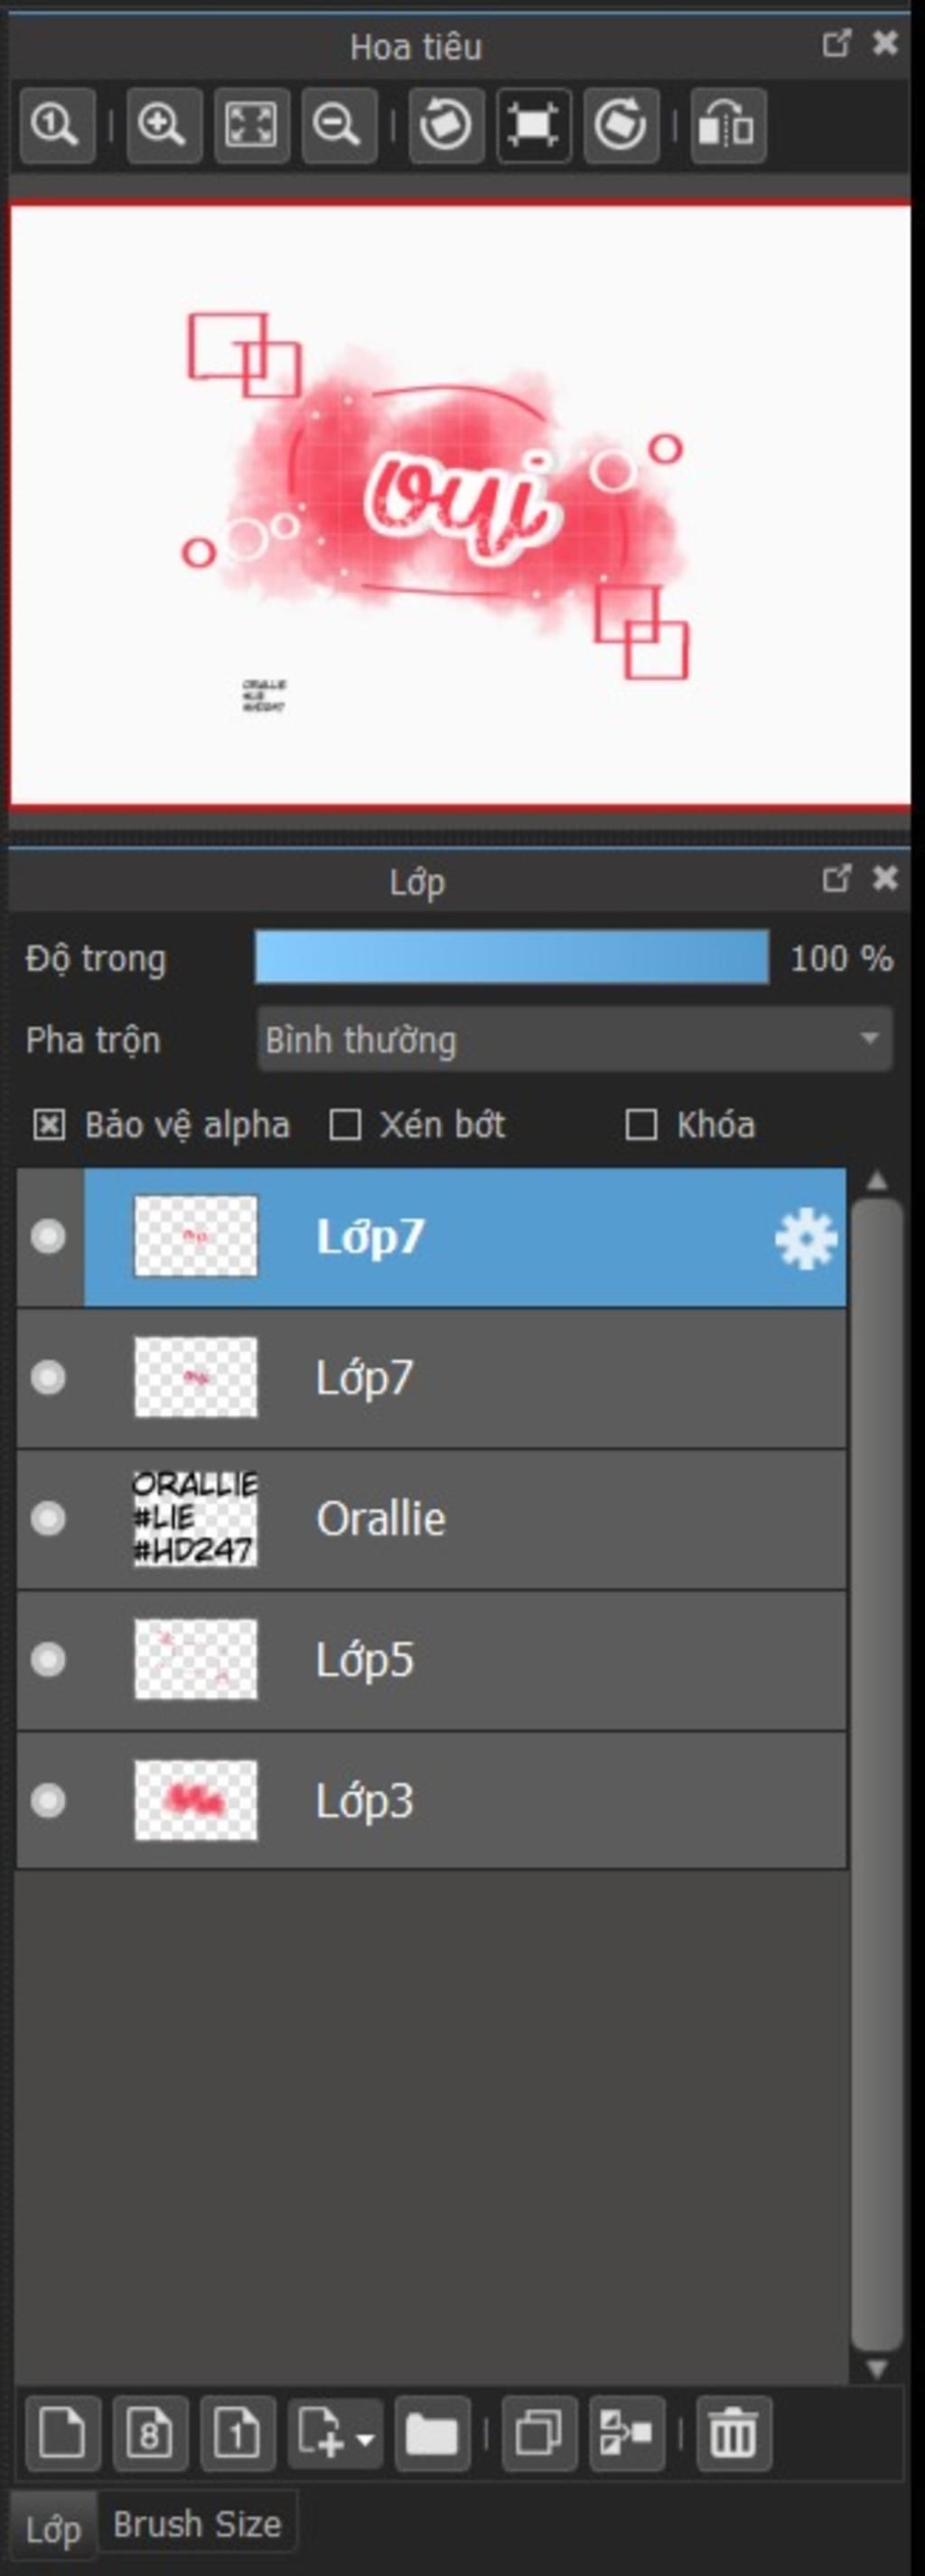The height and width of the screenshot is (2576, 925).
Task: Enable the Xén bớt checkbox
Action: click(346, 1125)
